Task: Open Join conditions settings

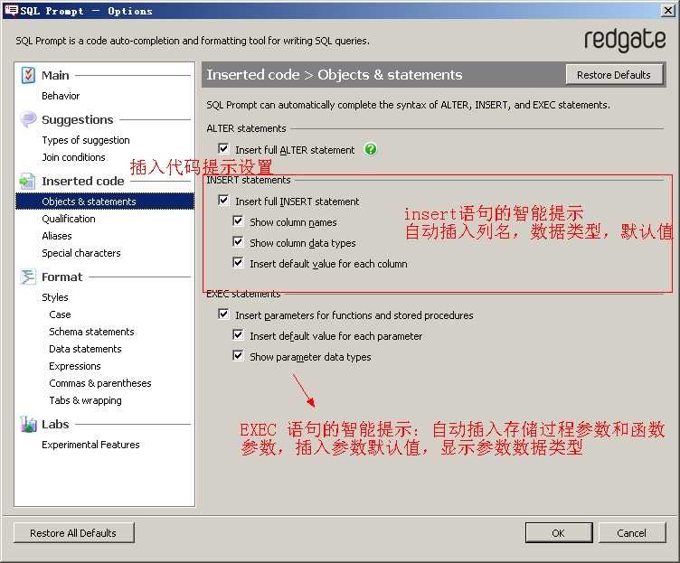Action: (x=74, y=157)
